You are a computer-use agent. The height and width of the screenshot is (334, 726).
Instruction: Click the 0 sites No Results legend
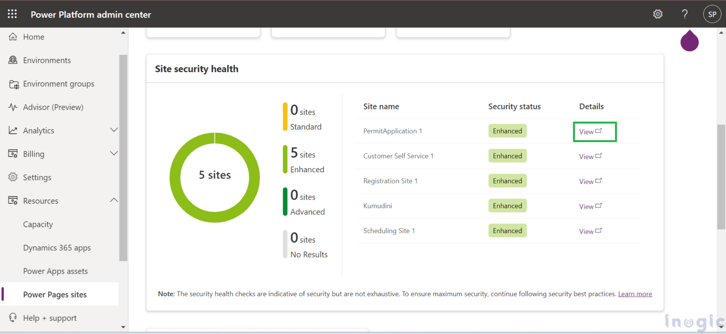(x=305, y=245)
